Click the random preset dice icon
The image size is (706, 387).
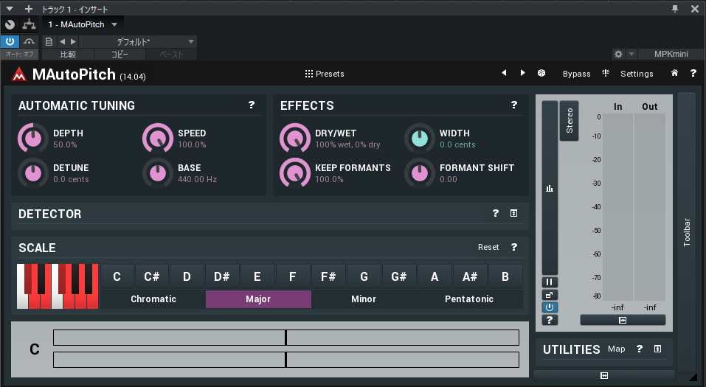[541, 73]
